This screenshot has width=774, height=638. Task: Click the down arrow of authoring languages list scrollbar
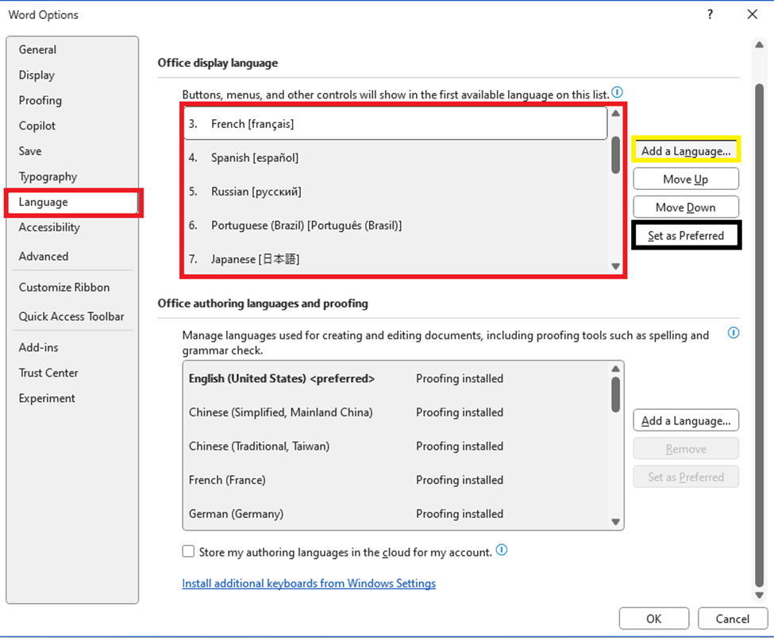(x=615, y=522)
